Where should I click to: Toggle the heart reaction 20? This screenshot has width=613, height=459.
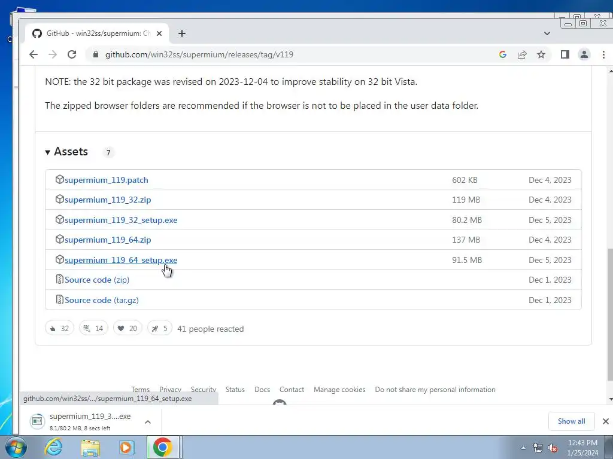coord(128,329)
